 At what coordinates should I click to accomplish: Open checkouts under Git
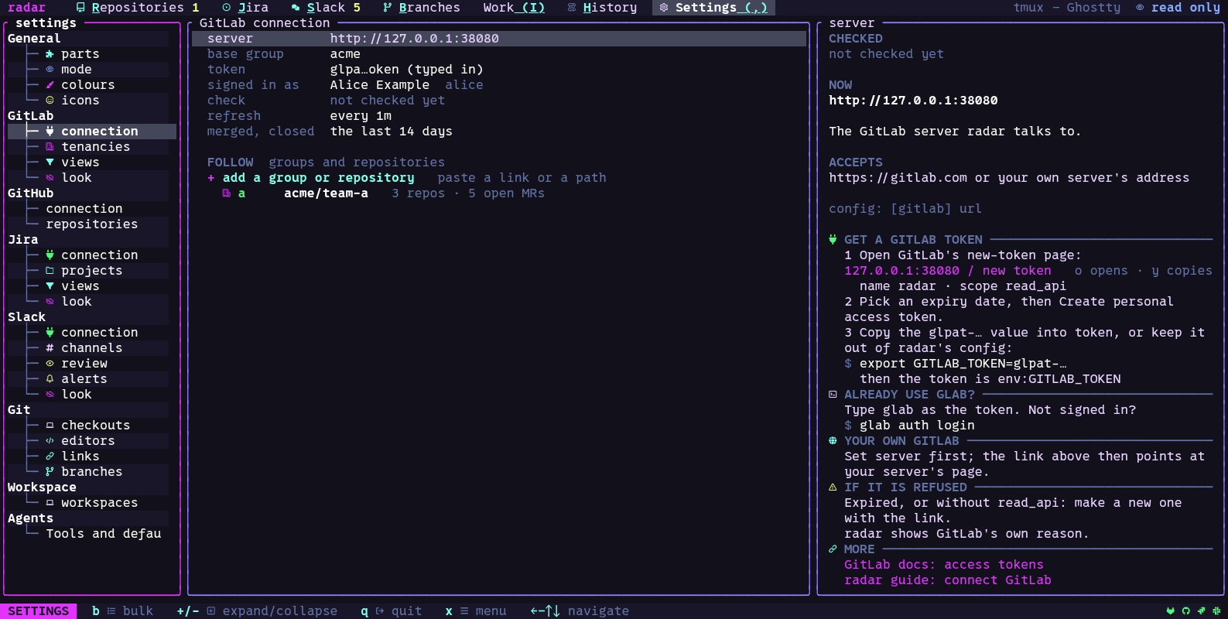click(x=96, y=426)
